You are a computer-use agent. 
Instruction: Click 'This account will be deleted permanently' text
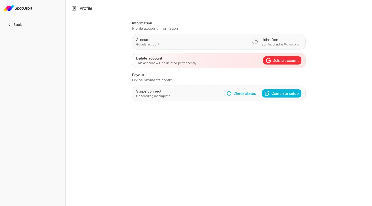click(x=166, y=63)
